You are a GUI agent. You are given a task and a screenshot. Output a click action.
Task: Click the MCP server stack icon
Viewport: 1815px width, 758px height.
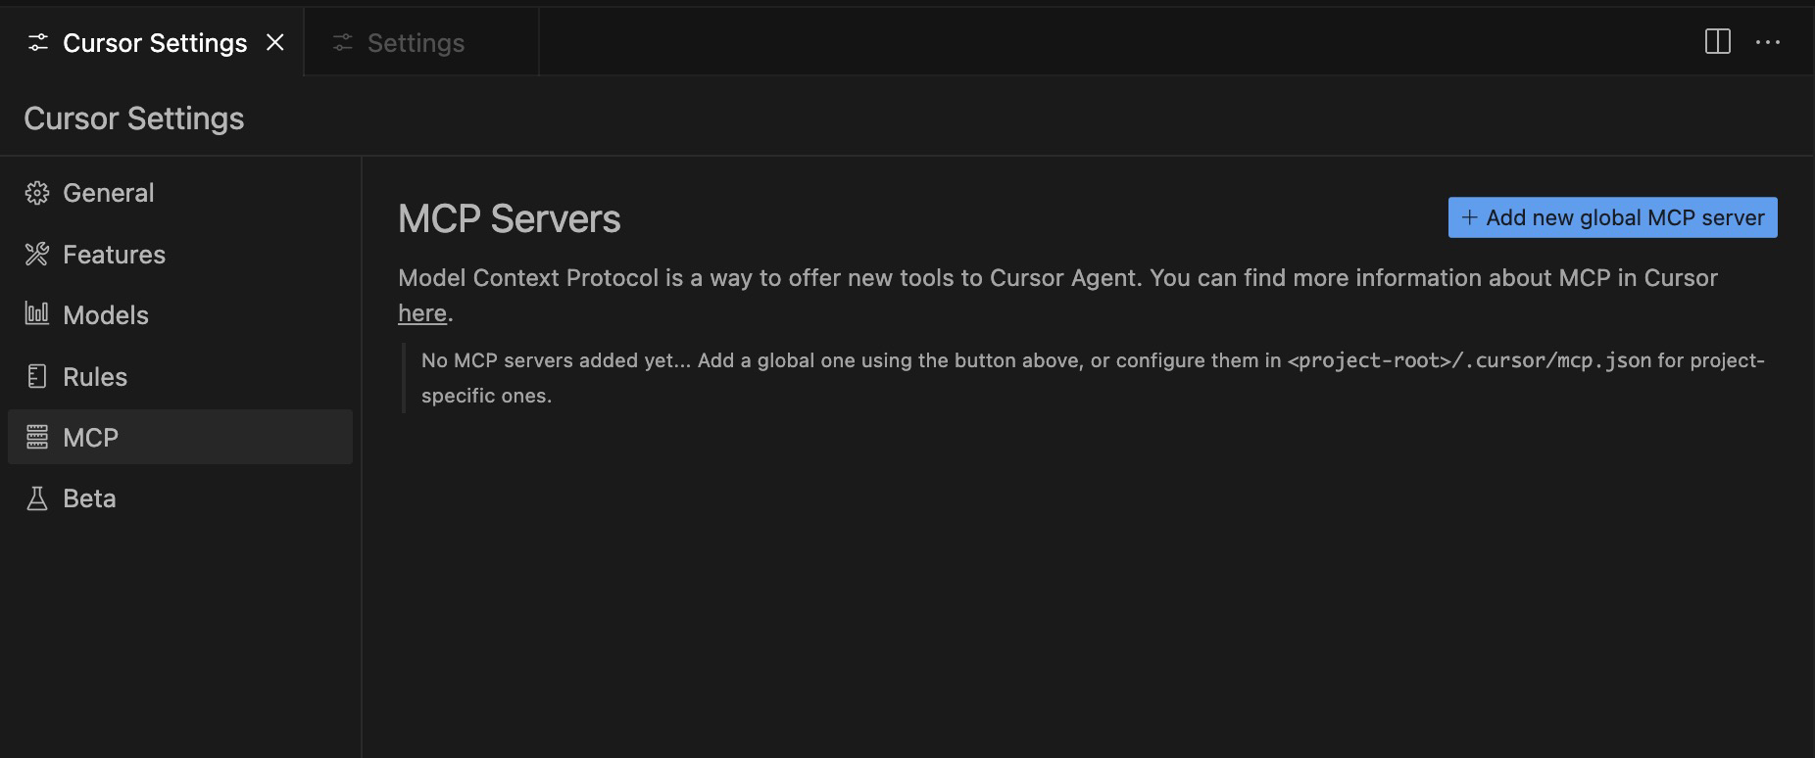tap(37, 438)
